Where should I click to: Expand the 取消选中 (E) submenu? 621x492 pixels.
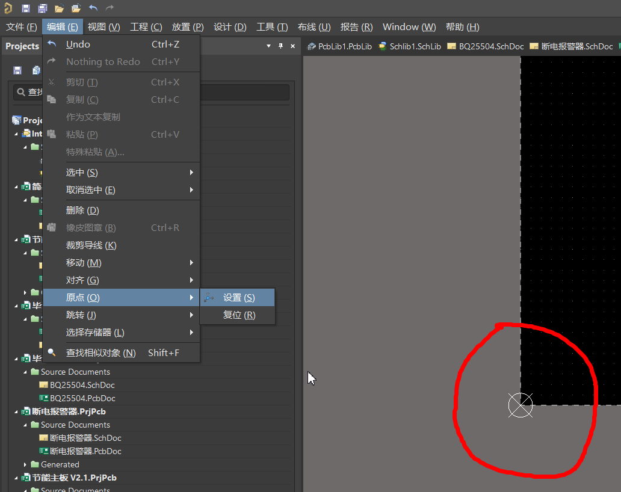tap(121, 190)
